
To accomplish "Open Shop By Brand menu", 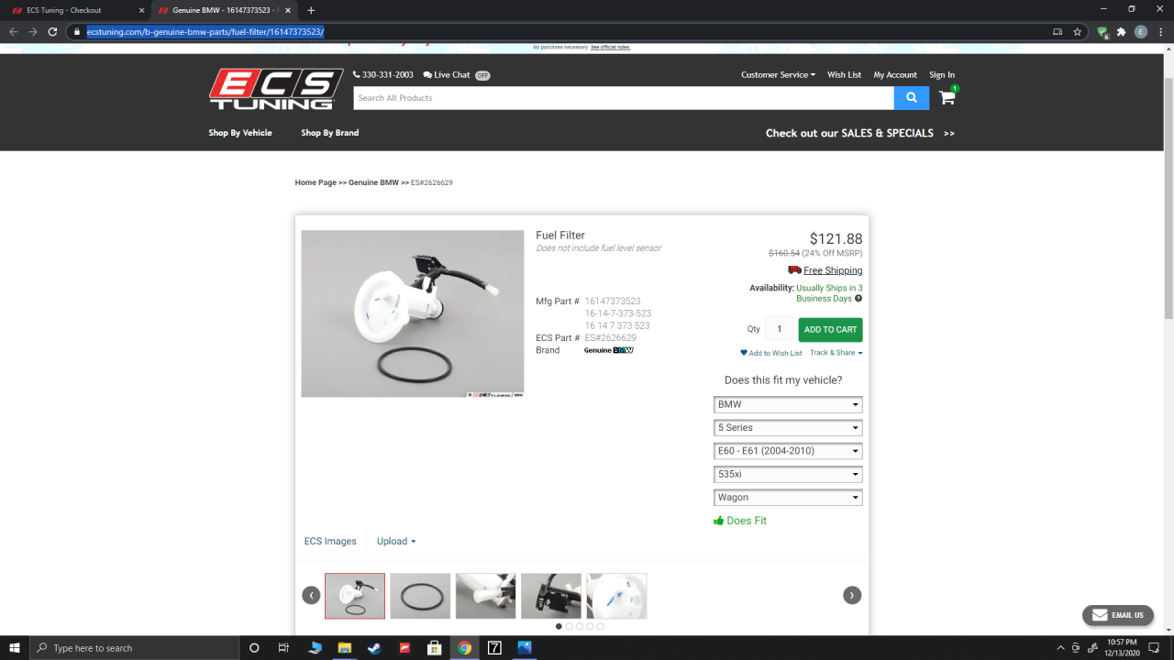I will coord(330,133).
